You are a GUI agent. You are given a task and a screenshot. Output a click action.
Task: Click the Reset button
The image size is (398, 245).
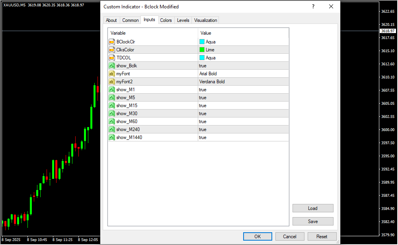[322, 236]
